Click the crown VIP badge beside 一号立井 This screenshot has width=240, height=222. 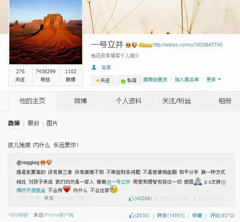128,45
